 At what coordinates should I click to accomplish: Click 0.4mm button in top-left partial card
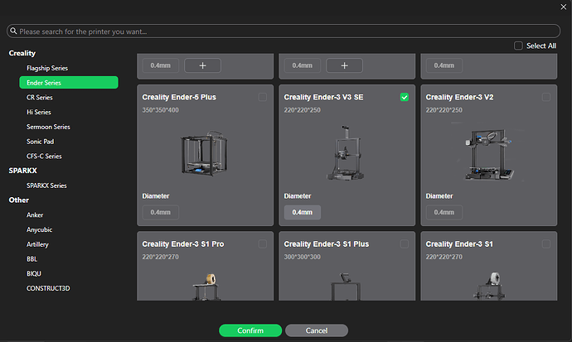click(x=161, y=65)
